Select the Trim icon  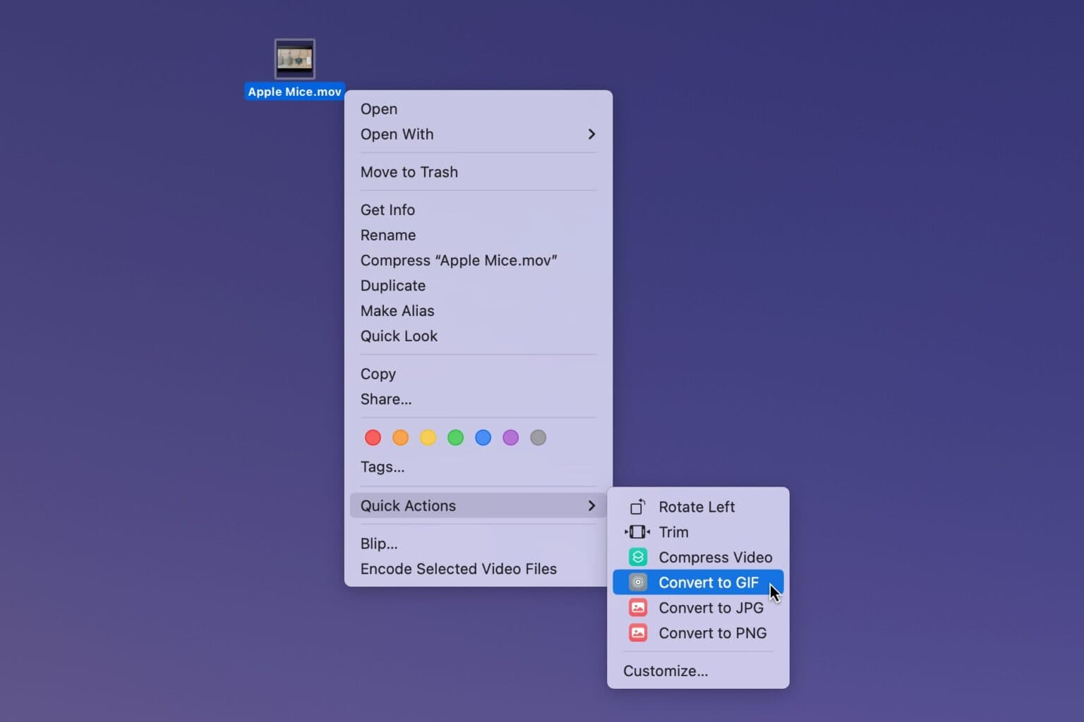click(637, 532)
